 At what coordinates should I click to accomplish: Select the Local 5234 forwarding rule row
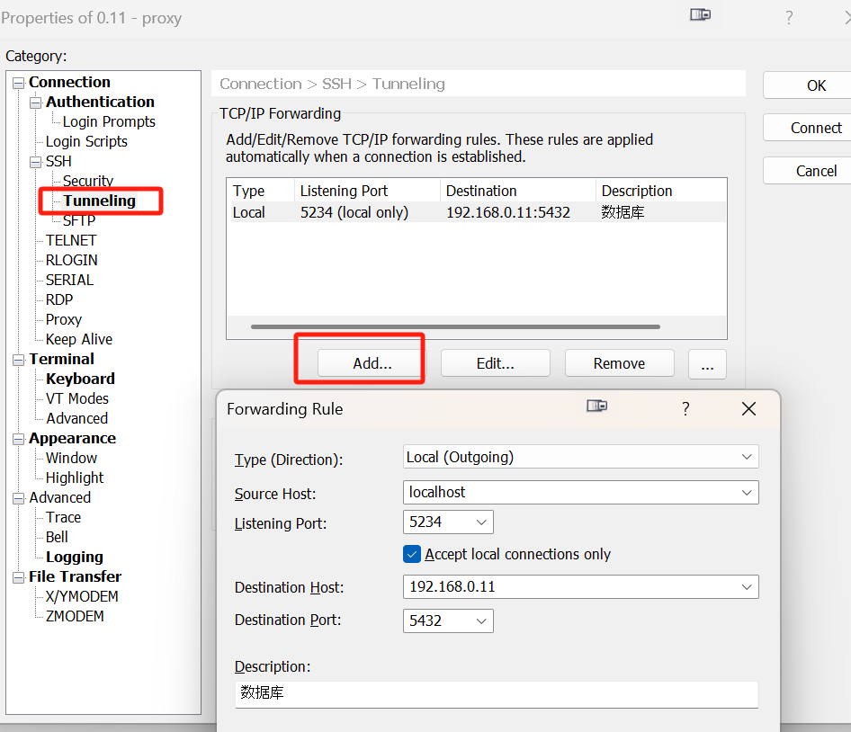coord(405,212)
